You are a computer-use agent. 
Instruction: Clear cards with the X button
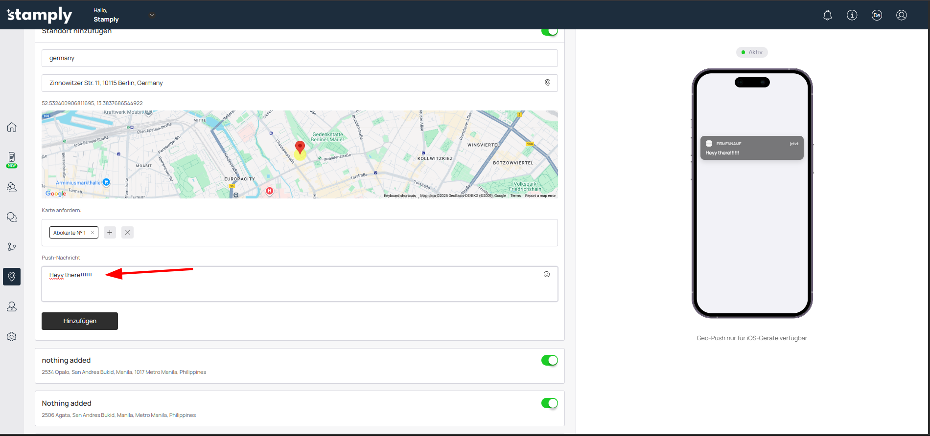127,233
